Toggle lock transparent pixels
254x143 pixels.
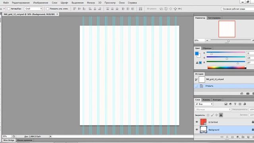point(208,115)
